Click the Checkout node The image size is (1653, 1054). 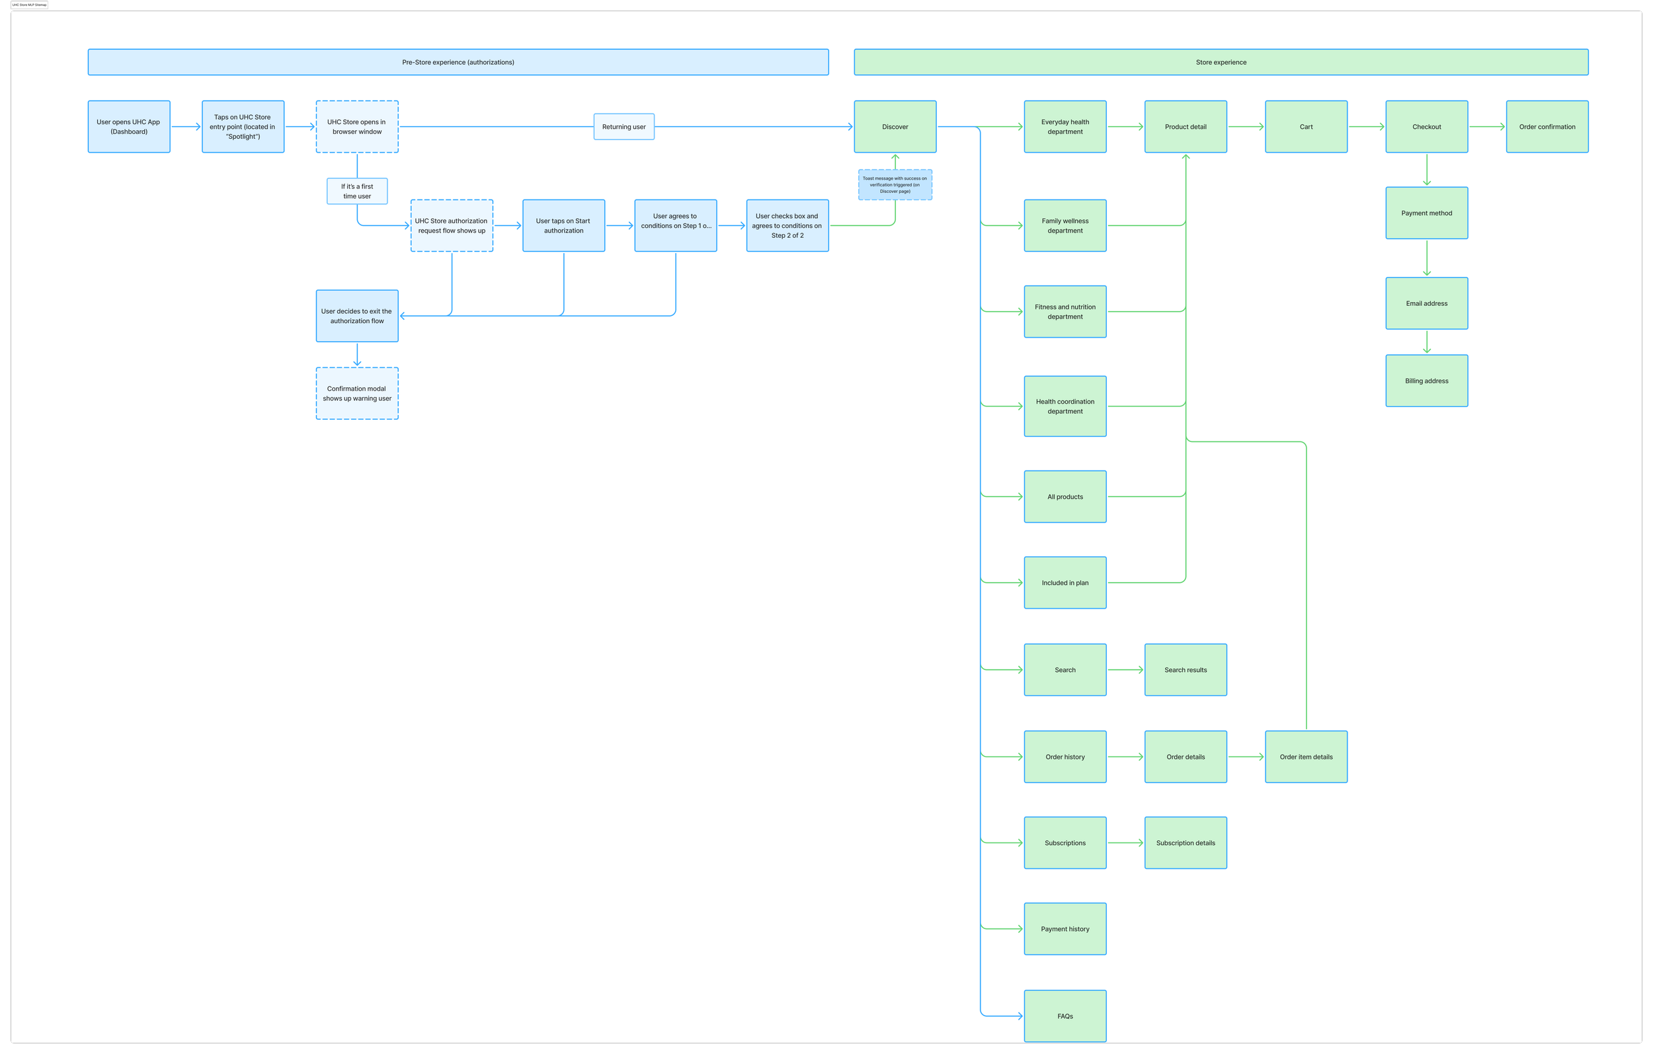click(x=1426, y=126)
